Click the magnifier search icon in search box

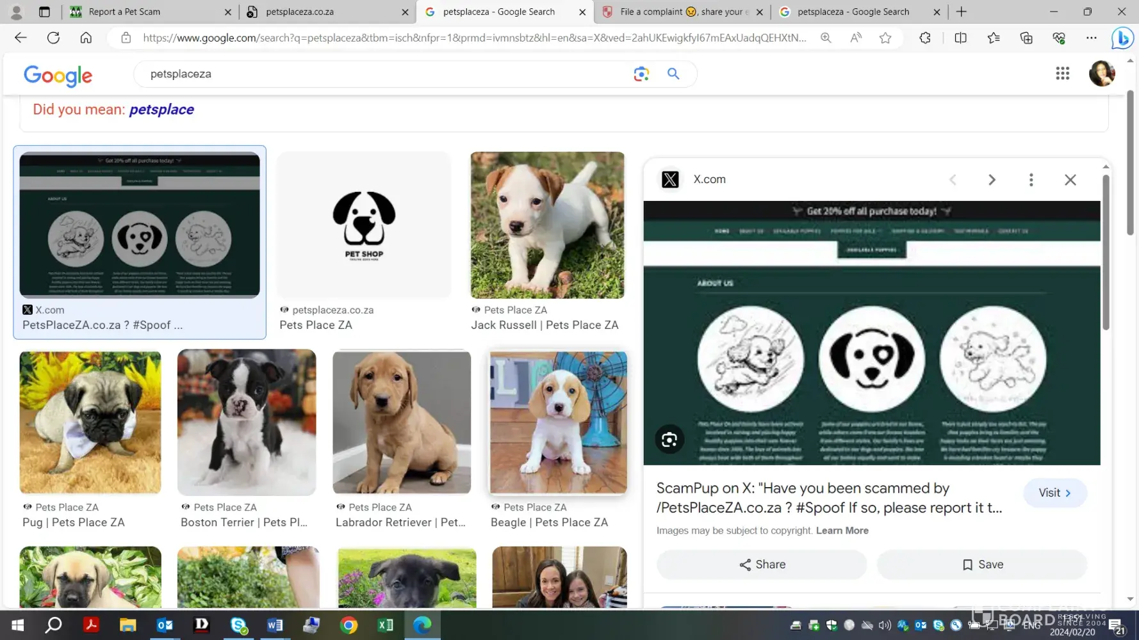pos(673,74)
